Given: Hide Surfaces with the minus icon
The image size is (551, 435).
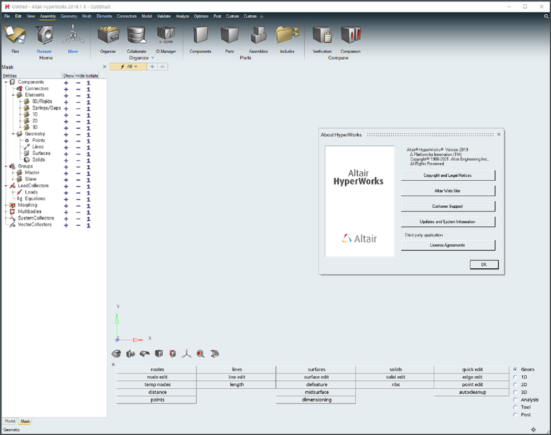Looking at the screenshot, I should pos(78,154).
